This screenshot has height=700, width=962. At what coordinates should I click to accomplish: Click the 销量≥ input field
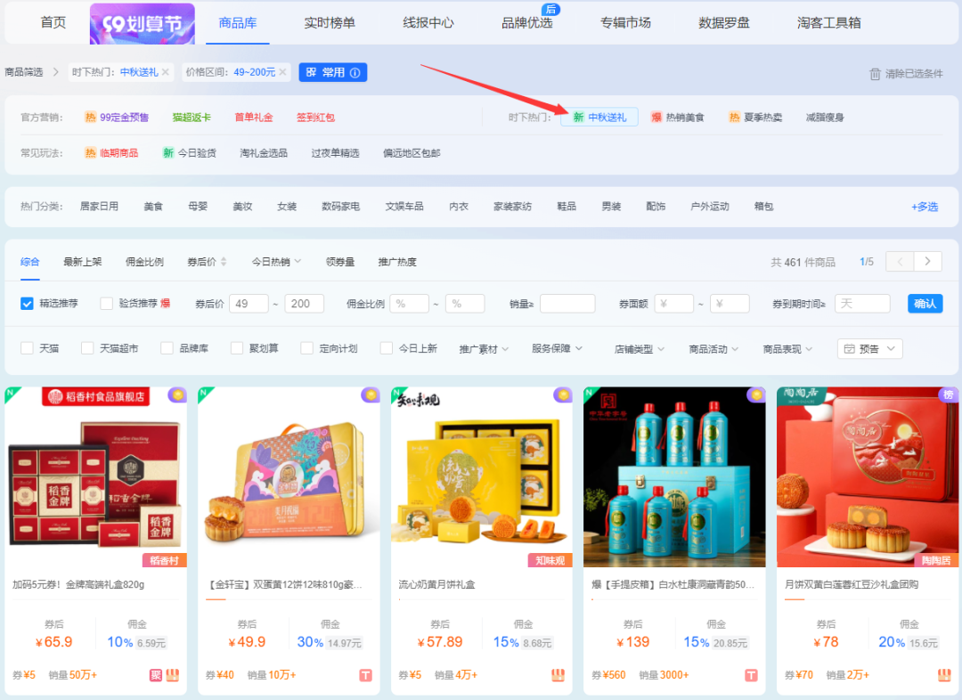(x=567, y=304)
